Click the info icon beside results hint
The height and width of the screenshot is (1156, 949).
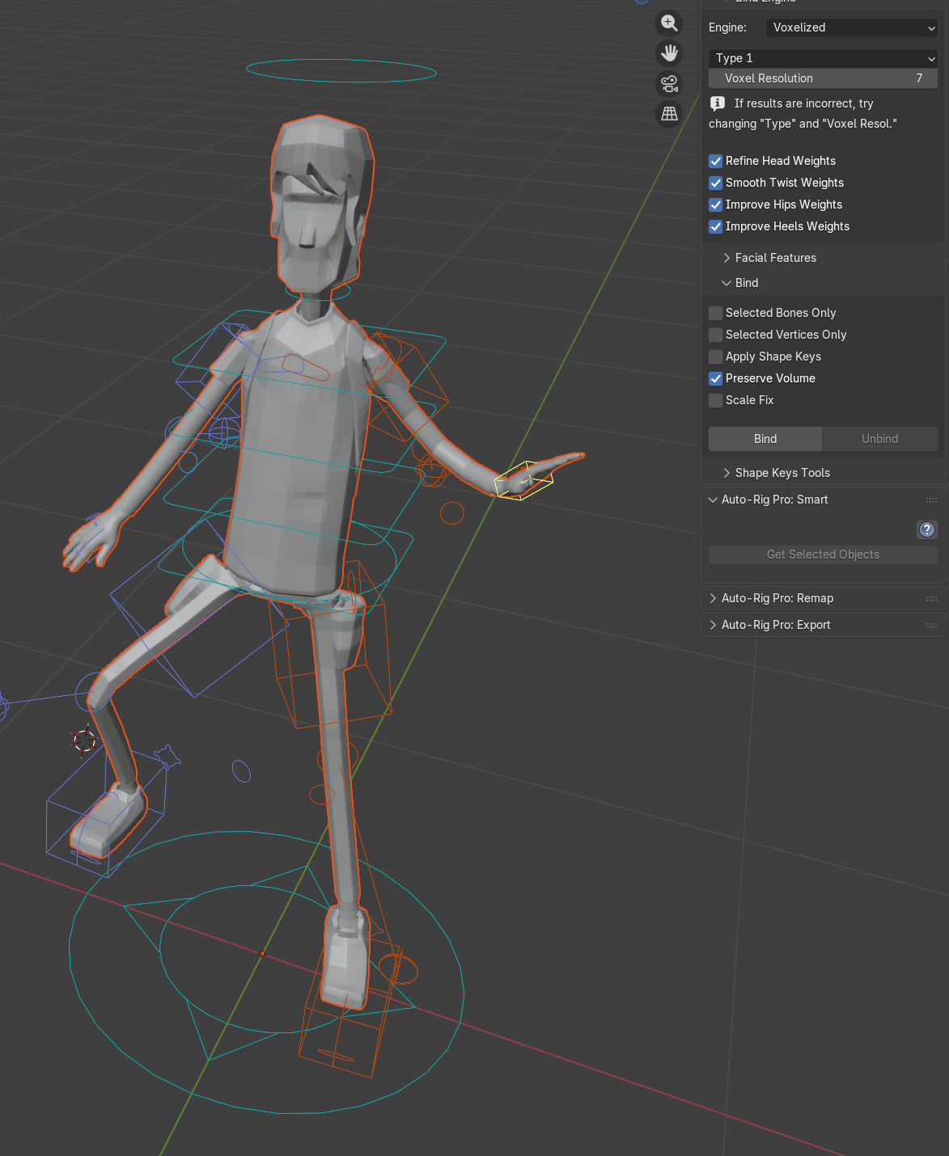tap(717, 103)
